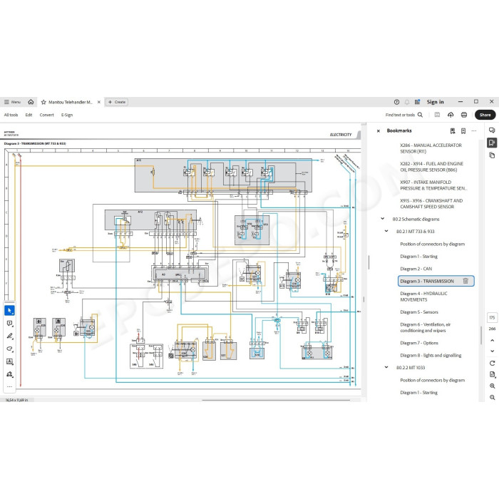Close the Bookmarks panel
Image resolution: width=499 pixels, height=499 pixels.
click(379, 130)
